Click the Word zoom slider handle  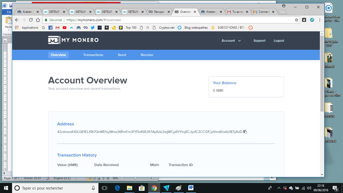136,178
